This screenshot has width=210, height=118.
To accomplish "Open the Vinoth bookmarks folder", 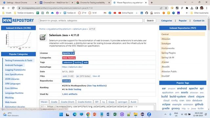I will pos(7,13).
